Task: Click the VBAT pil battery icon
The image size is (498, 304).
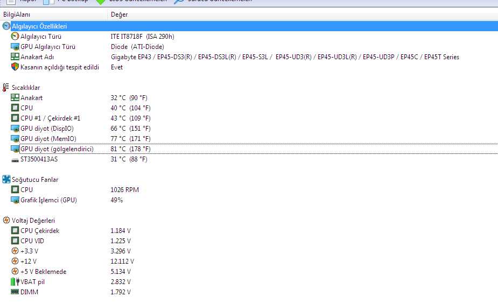Action: point(15,282)
